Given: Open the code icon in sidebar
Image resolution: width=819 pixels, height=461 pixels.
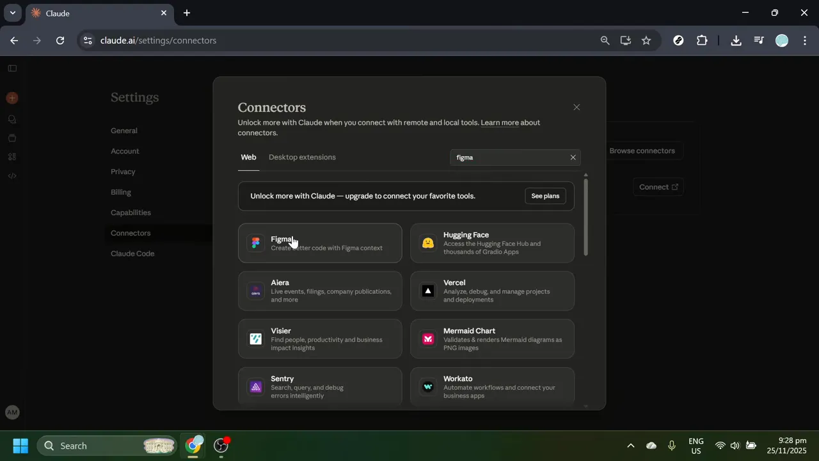Looking at the screenshot, I should tap(12, 176).
